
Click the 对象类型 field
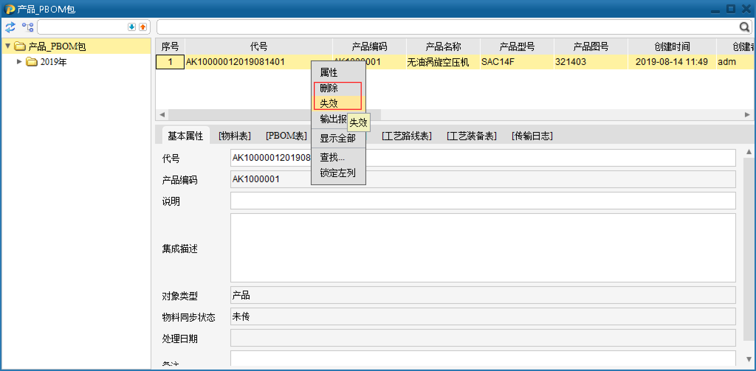tap(483, 295)
